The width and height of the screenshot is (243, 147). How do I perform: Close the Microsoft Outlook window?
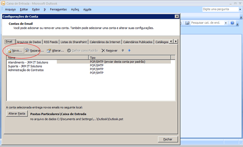(240, 3)
